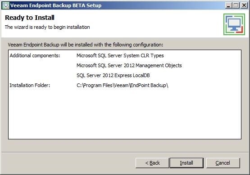Click the following configuration description line
The height and width of the screenshot is (175, 250).
pos(86,45)
